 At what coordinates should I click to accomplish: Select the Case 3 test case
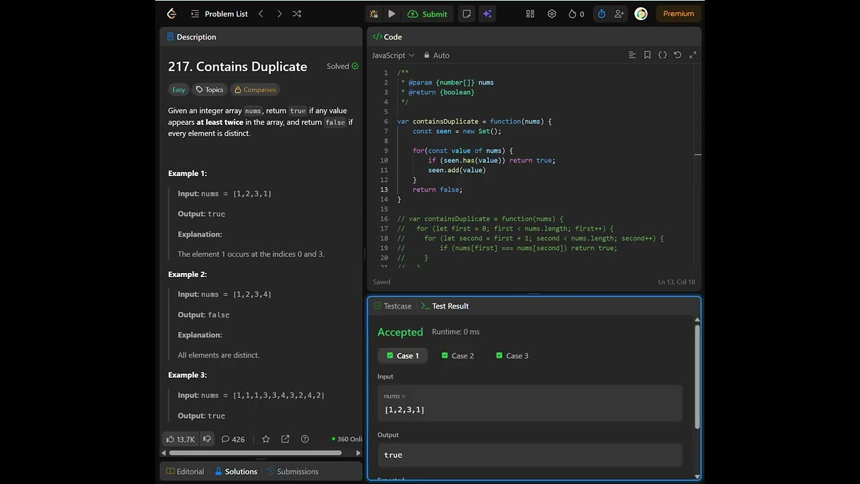(x=511, y=356)
